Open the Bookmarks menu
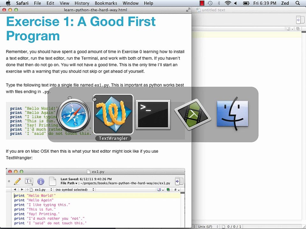Viewport: 306px width, 229px height. click(106, 3)
